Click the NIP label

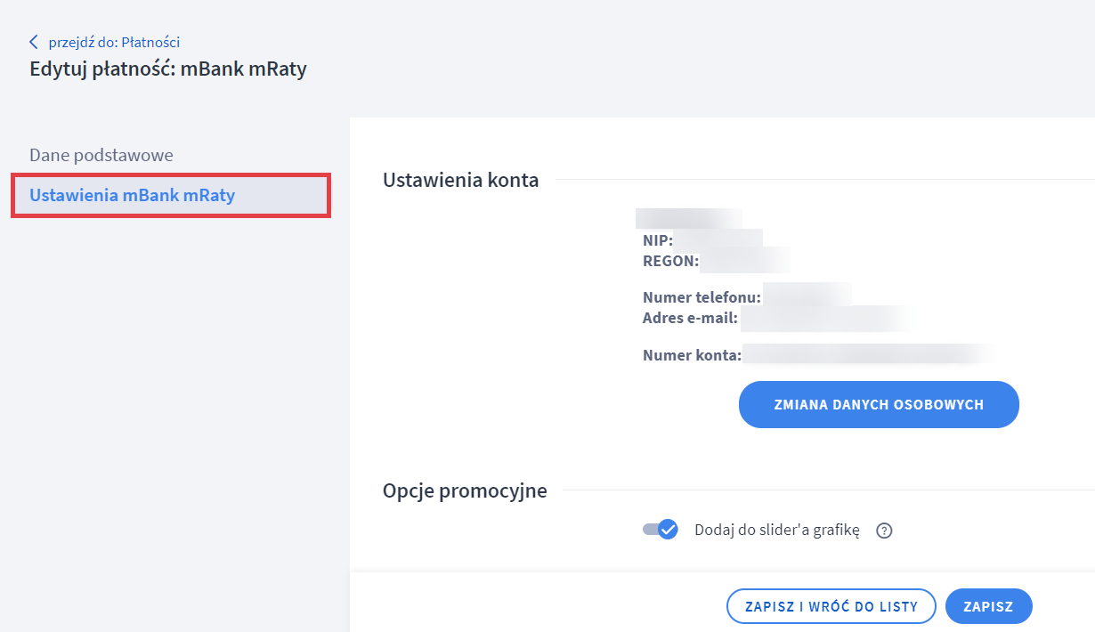pyautogui.click(x=658, y=240)
